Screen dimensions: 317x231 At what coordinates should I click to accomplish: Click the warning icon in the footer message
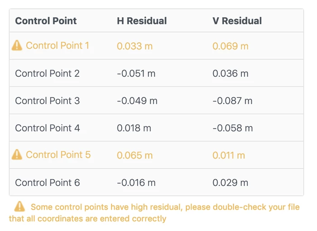click(x=20, y=206)
